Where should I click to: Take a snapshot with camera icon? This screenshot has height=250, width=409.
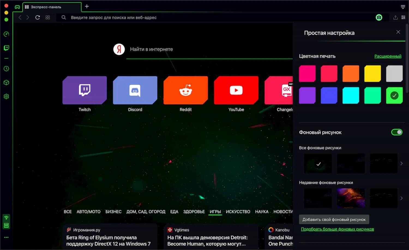pos(379,17)
